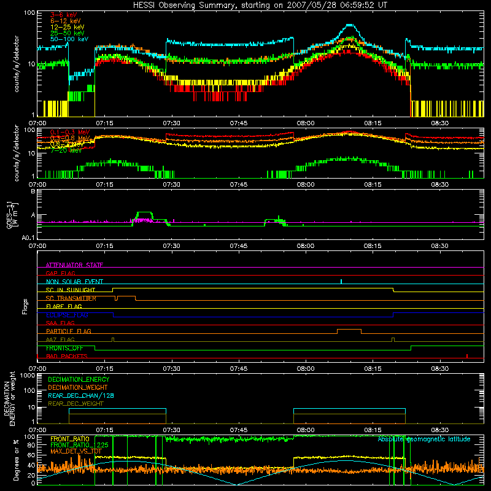Click the FLARE_FLAG label

[x=64, y=306]
